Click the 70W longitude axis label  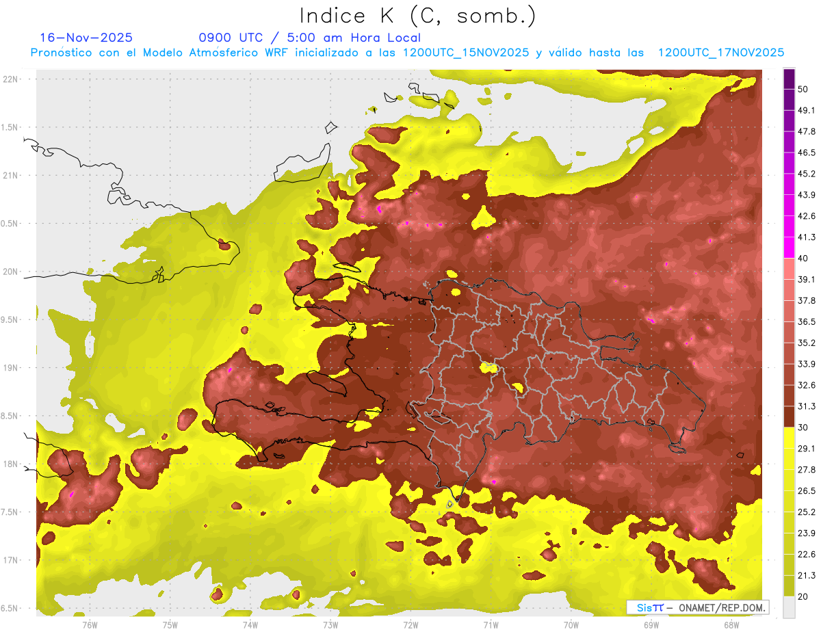tap(571, 624)
